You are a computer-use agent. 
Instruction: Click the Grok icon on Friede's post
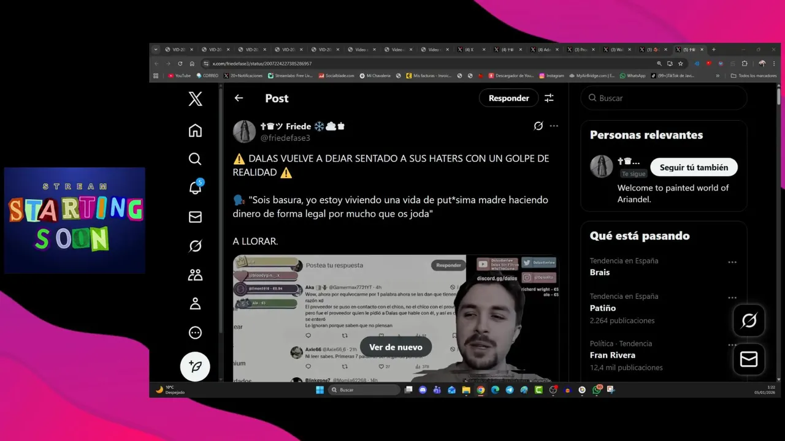click(x=538, y=126)
